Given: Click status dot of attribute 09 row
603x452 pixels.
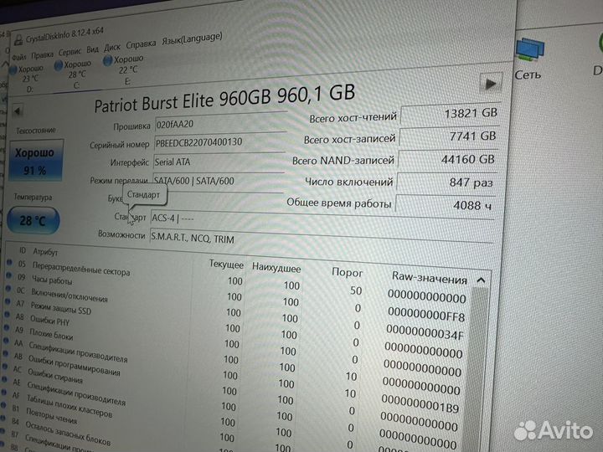Looking at the screenshot, I should coord(9,275).
